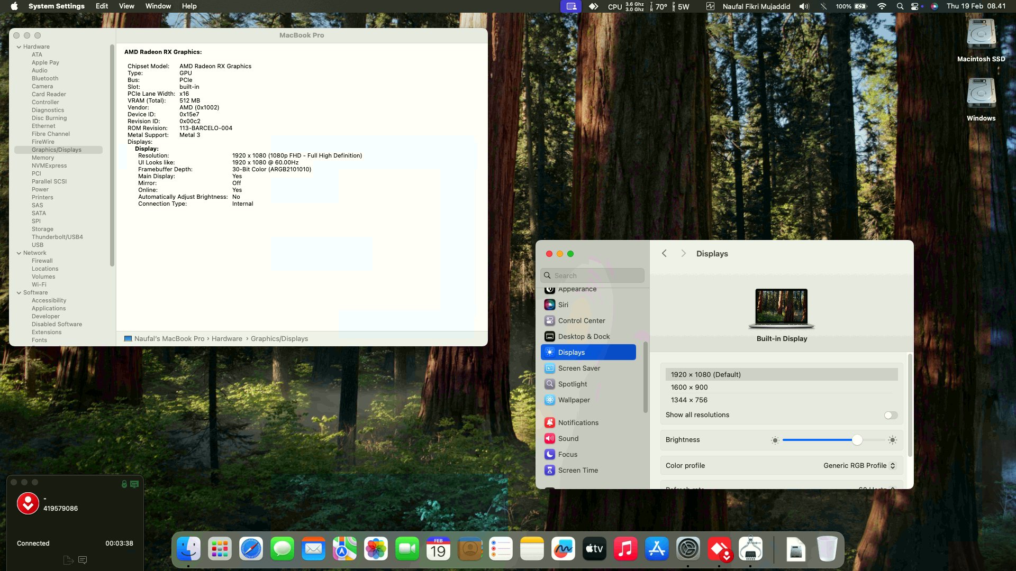Open the View menu
Viewport: 1016px width, 571px height.
pos(126,6)
